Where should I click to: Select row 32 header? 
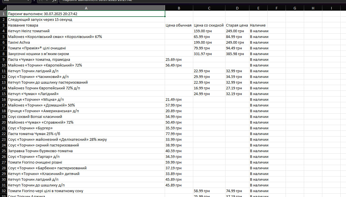3,191
